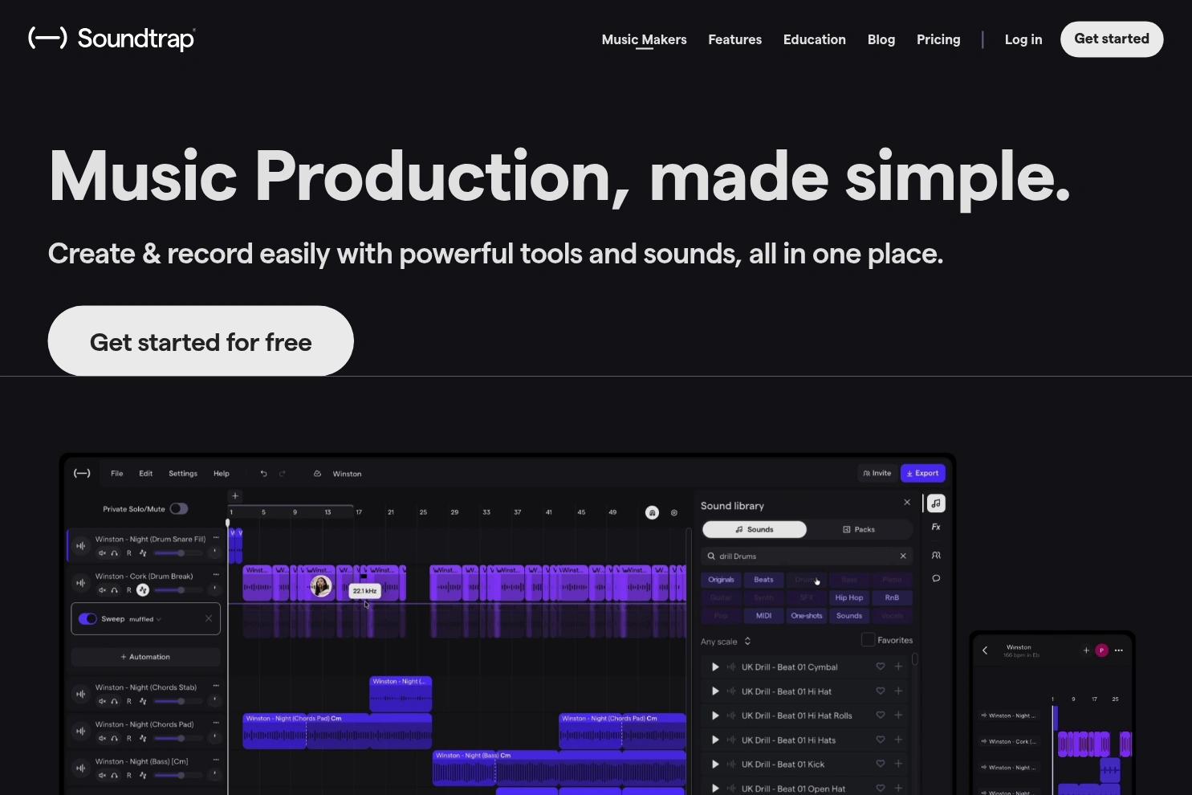Close the Sweep effect row
Image resolution: width=1192 pixels, height=795 pixels.
click(209, 618)
